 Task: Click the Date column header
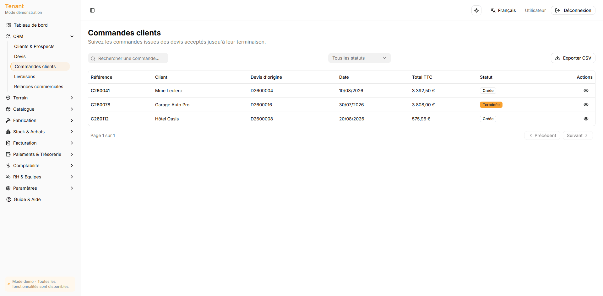click(x=344, y=77)
